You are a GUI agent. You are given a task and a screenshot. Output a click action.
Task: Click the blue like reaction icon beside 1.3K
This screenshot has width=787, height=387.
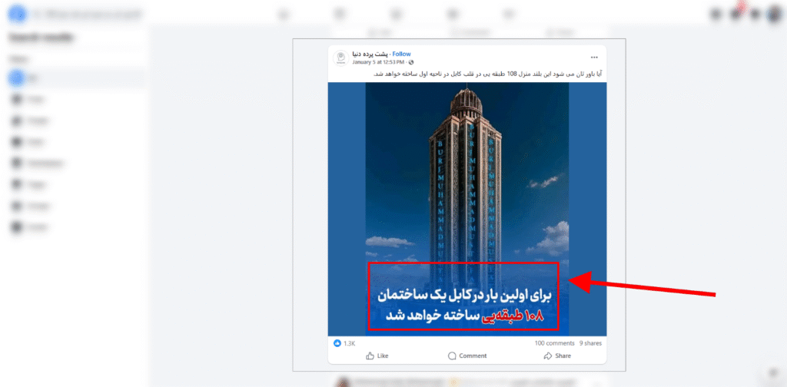(337, 343)
